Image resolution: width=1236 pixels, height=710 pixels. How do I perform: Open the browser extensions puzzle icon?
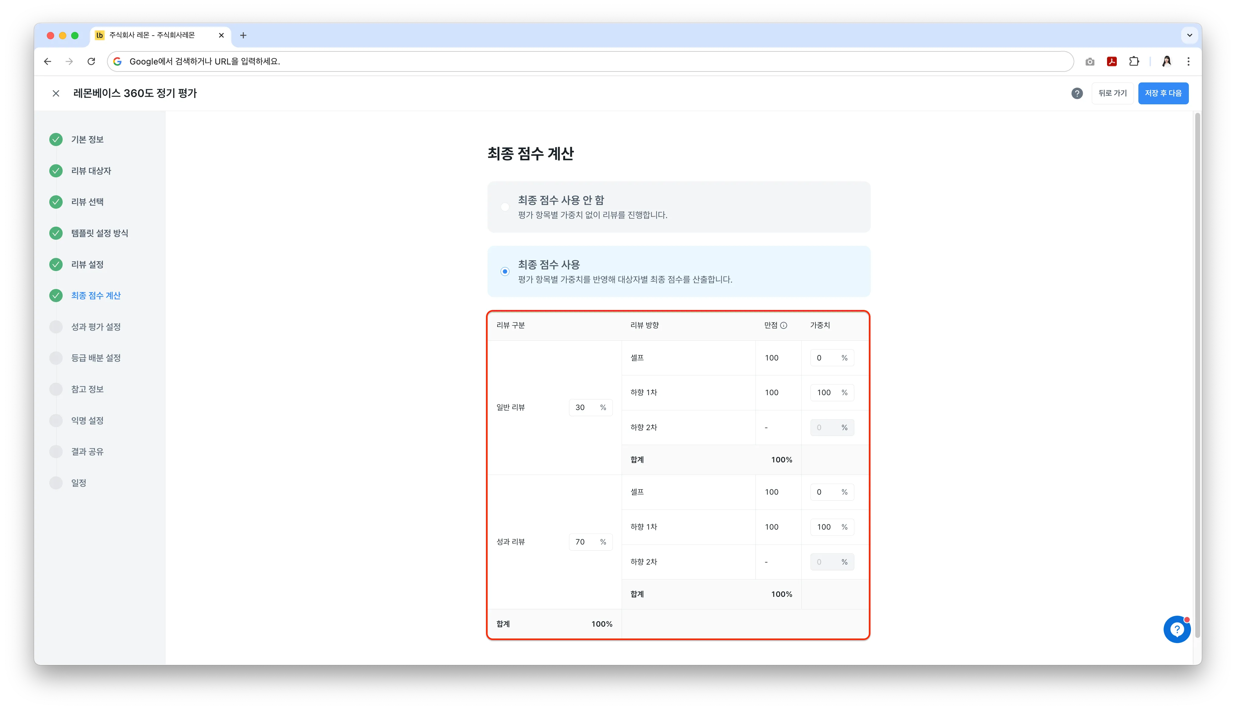click(x=1134, y=61)
